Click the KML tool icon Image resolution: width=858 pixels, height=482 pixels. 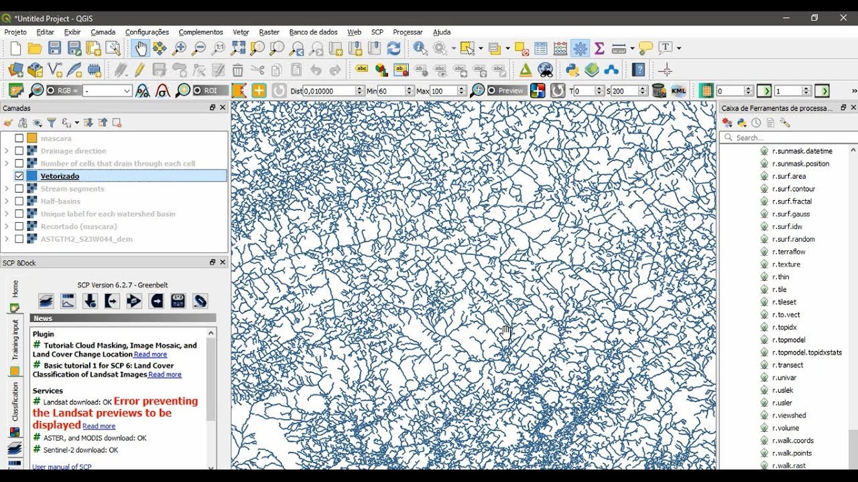click(x=678, y=90)
